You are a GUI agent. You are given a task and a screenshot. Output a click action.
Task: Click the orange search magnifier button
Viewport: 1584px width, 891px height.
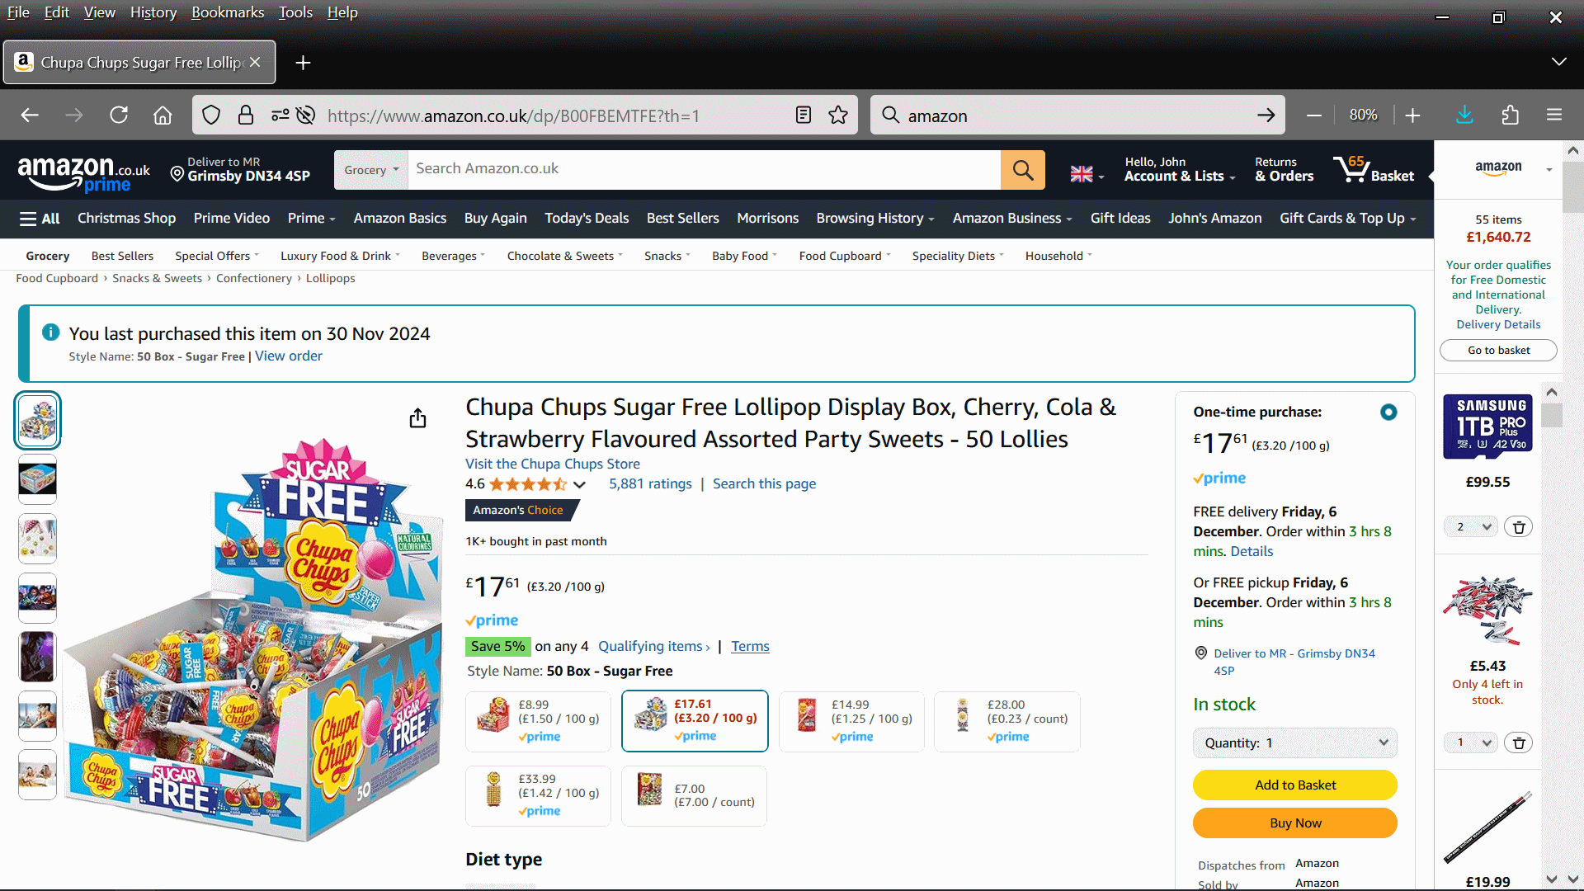(x=1022, y=170)
